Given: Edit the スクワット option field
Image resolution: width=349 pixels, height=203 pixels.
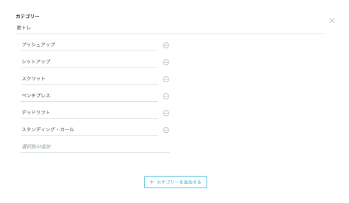Looking at the screenshot, I should [x=89, y=78].
